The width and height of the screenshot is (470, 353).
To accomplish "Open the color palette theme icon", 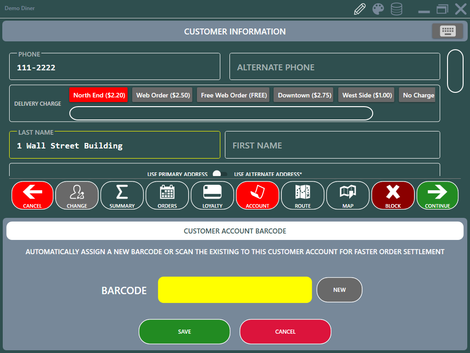I will pos(378,9).
